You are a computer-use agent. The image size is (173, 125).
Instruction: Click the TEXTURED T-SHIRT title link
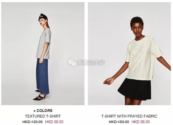(43, 116)
